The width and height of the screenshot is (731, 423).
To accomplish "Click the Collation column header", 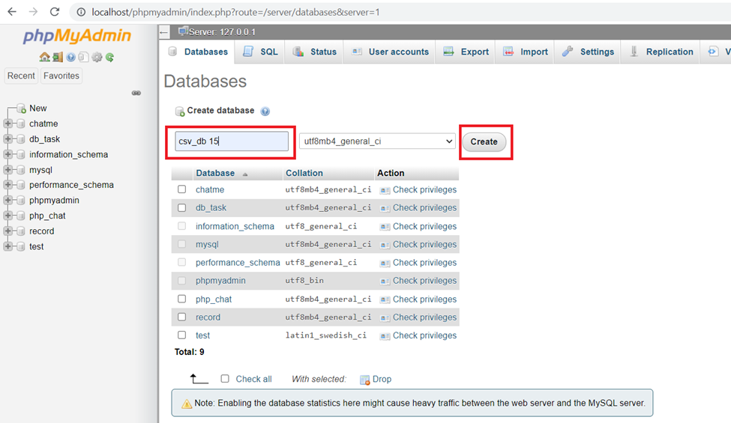I will 304,173.
